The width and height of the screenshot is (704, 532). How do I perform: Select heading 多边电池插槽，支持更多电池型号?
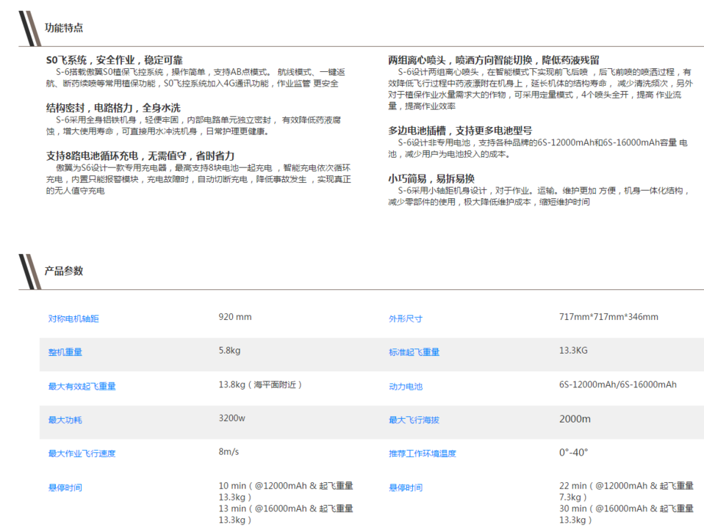click(x=460, y=131)
